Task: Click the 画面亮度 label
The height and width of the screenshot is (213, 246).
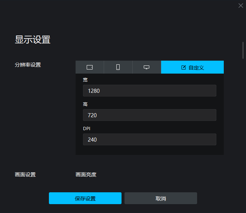Action: pos(86,175)
